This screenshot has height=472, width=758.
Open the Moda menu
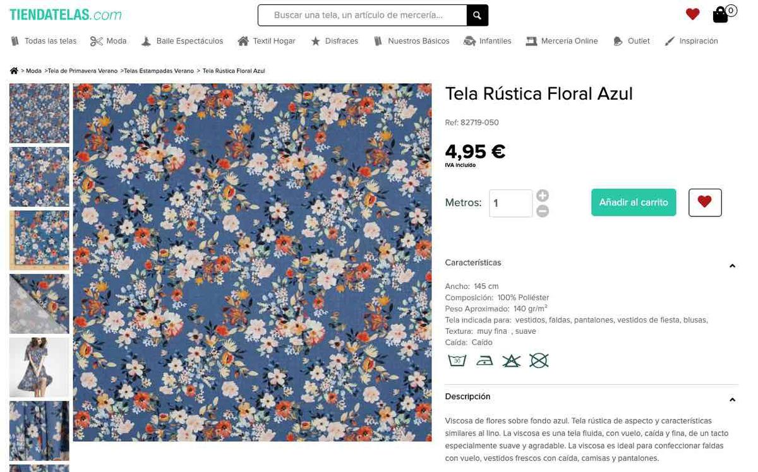(x=109, y=41)
